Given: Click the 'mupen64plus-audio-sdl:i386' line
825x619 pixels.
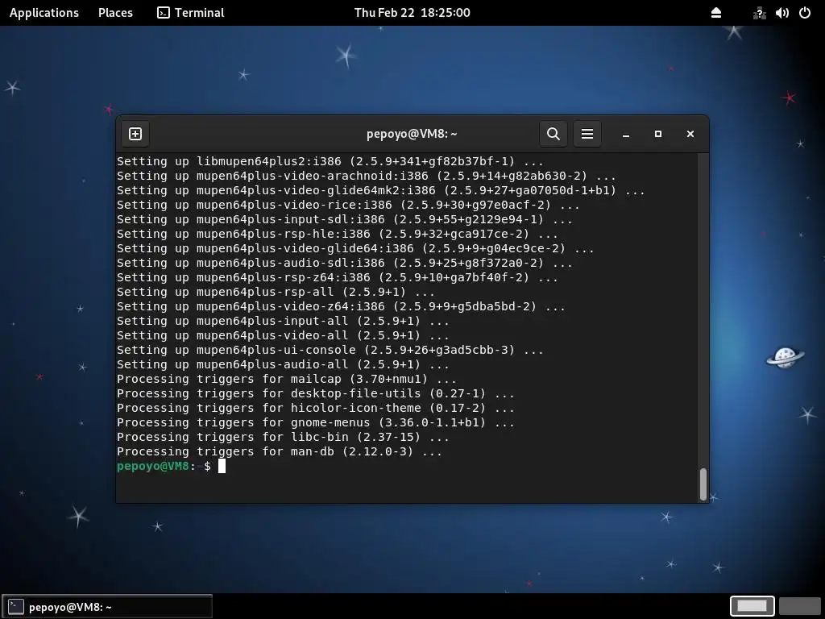Looking at the screenshot, I should click(345, 263).
